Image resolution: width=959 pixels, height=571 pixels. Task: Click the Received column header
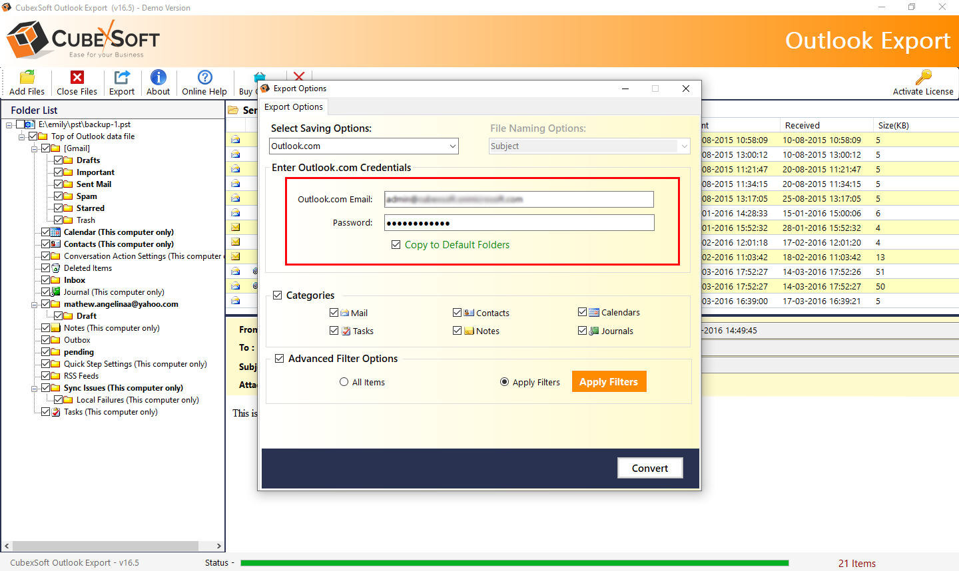826,125
